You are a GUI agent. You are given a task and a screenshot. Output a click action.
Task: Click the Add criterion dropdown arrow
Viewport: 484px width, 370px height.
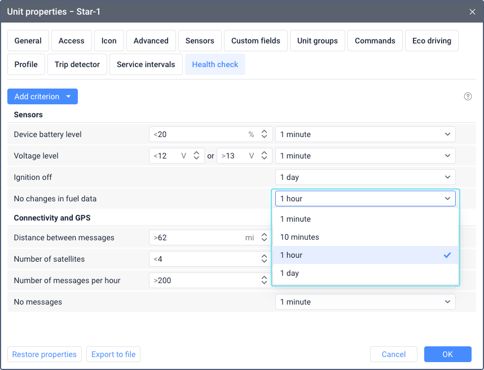pos(68,96)
